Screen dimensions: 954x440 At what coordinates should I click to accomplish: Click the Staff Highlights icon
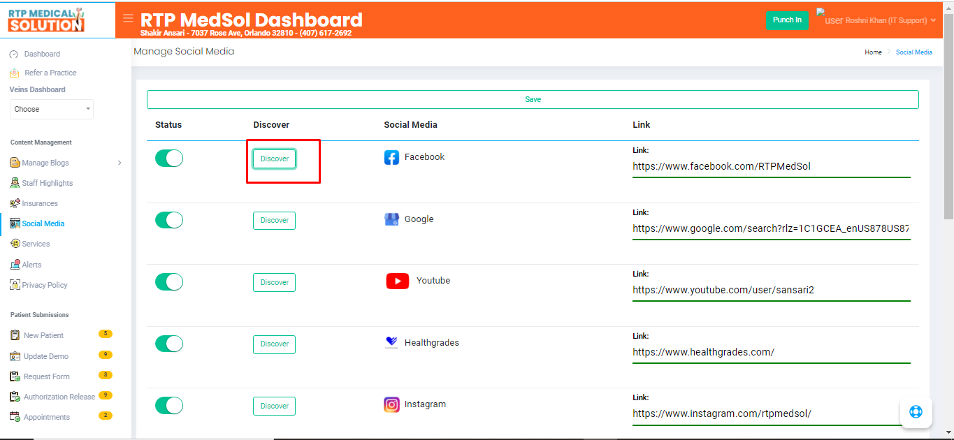[15, 183]
